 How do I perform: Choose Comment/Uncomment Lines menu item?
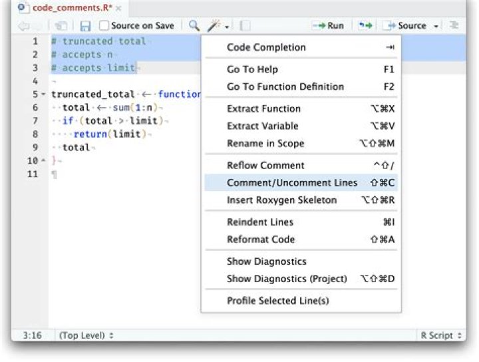point(301,183)
